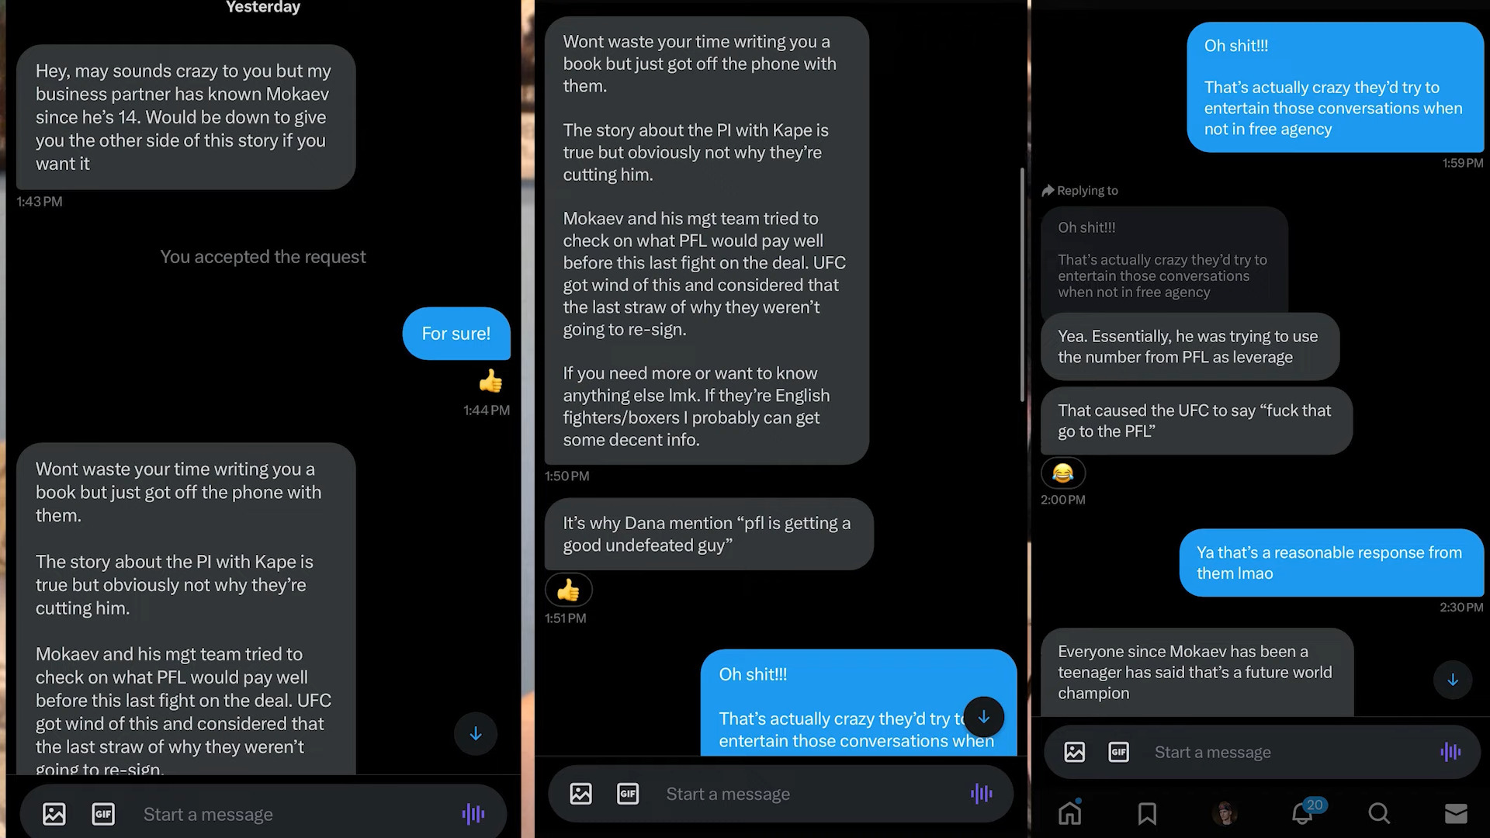Open GIF picker in right chat panel
Viewport: 1490px width, 838px height.
(1119, 752)
